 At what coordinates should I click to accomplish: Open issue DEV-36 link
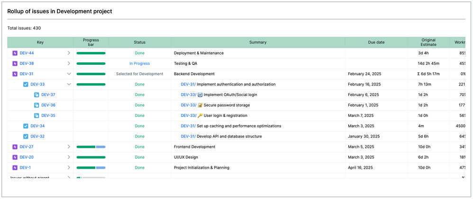coord(48,105)
